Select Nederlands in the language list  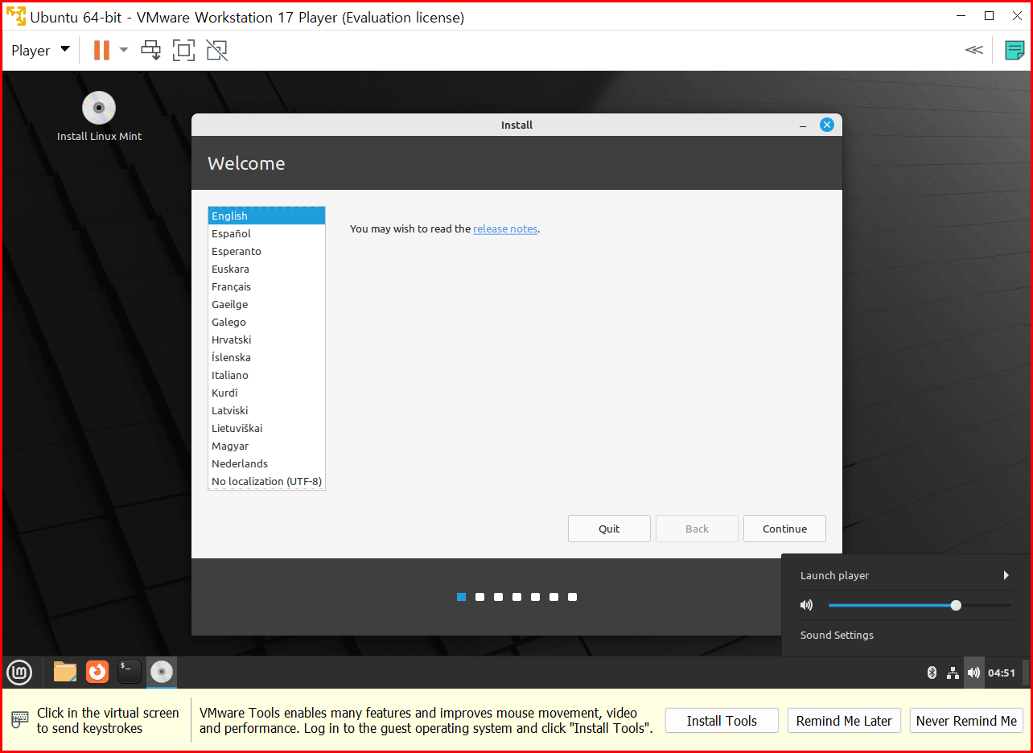click(266, 463)
